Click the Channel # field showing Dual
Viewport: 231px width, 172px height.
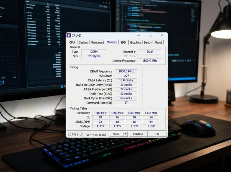click(x=150, y=52)
